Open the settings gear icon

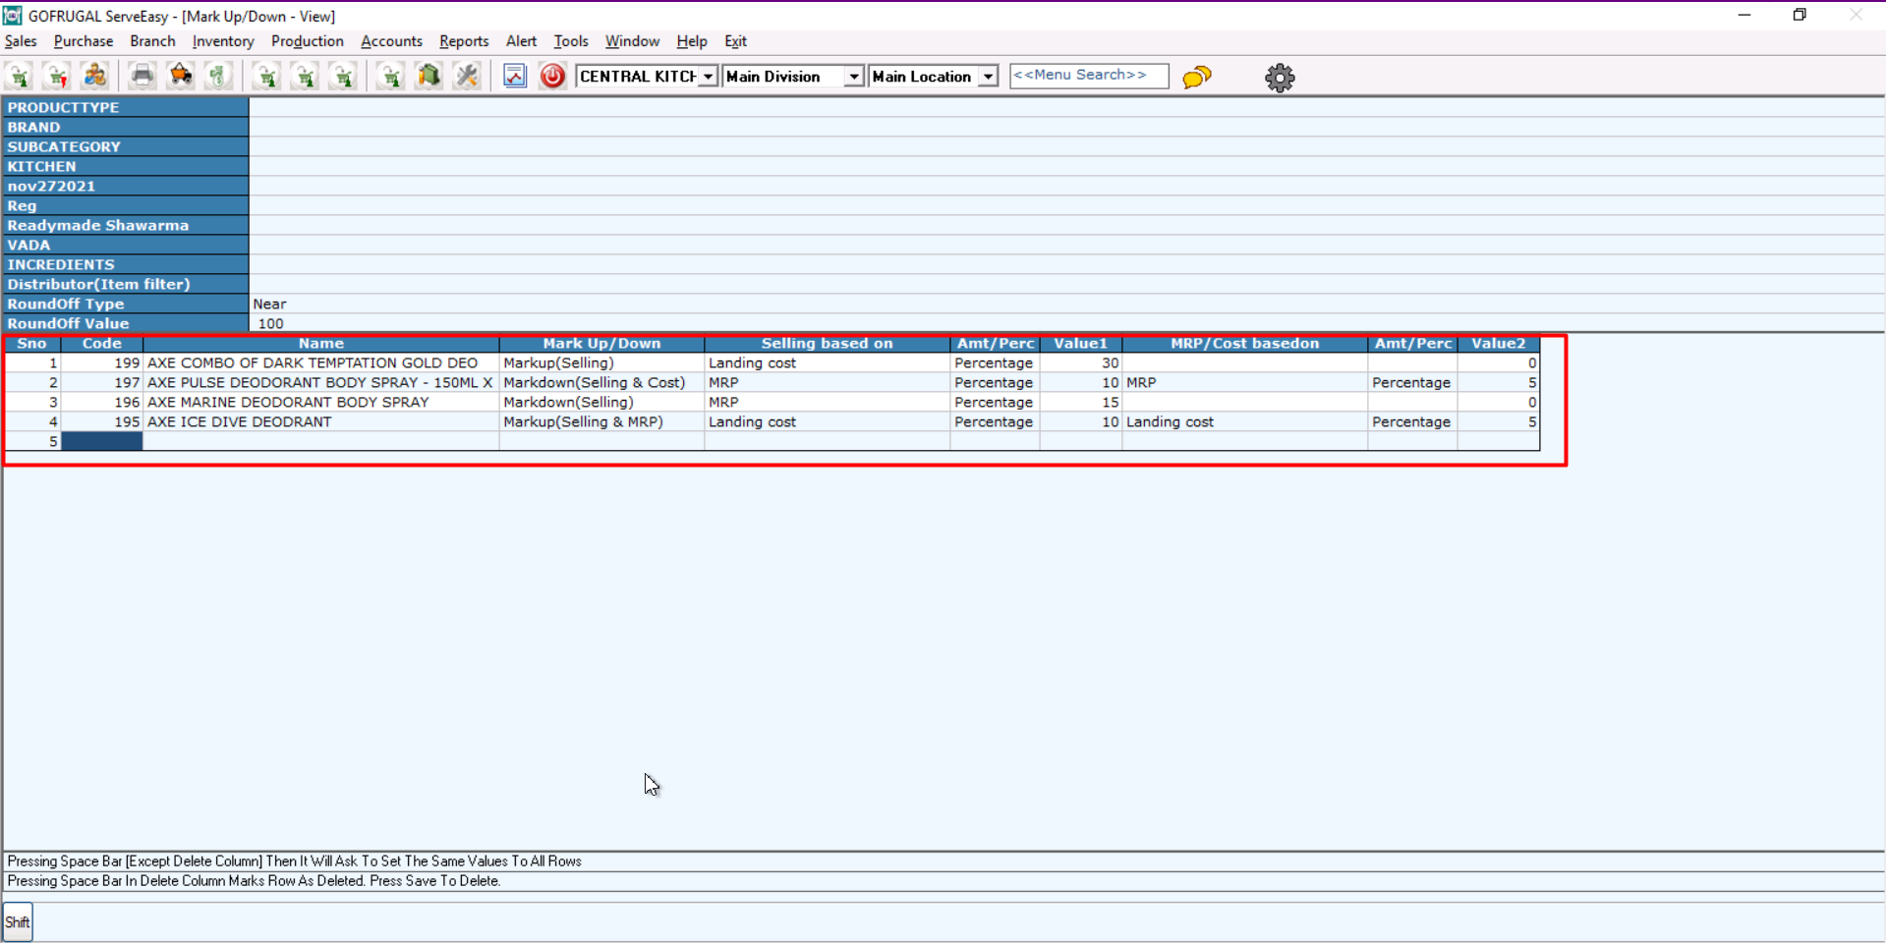[x=1280, y=77]
